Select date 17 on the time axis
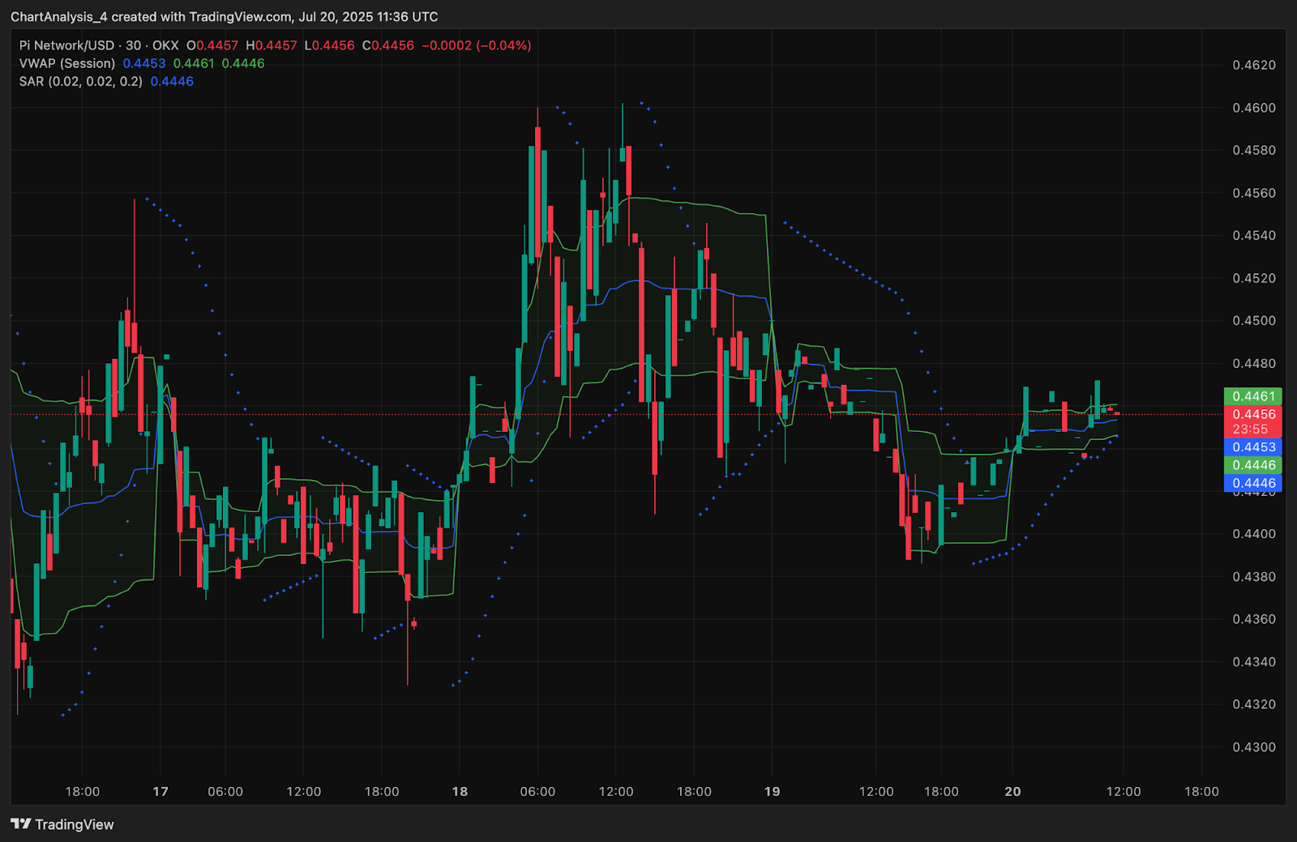The width and height of the screenshot is (1297, 842). [161, 792]
